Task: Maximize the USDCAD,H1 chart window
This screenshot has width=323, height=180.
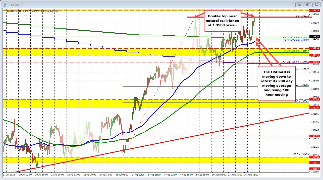Action: click(x=308, y=4)
